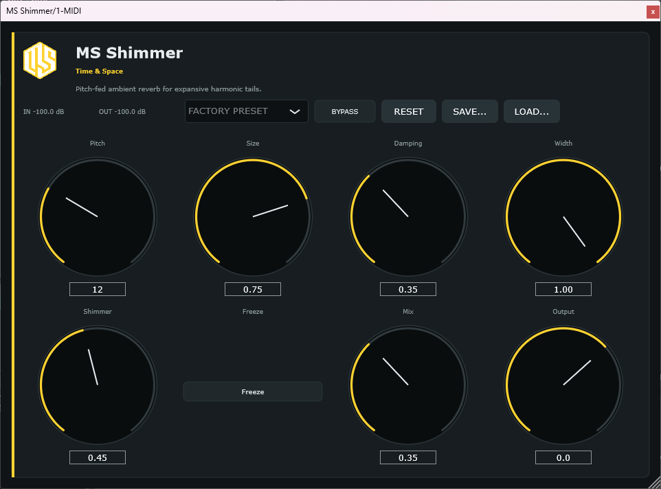This screenshot has width=661, height=489.
Task: Click the Shimmer value field showing 0.45
Action: click(98, 457)
